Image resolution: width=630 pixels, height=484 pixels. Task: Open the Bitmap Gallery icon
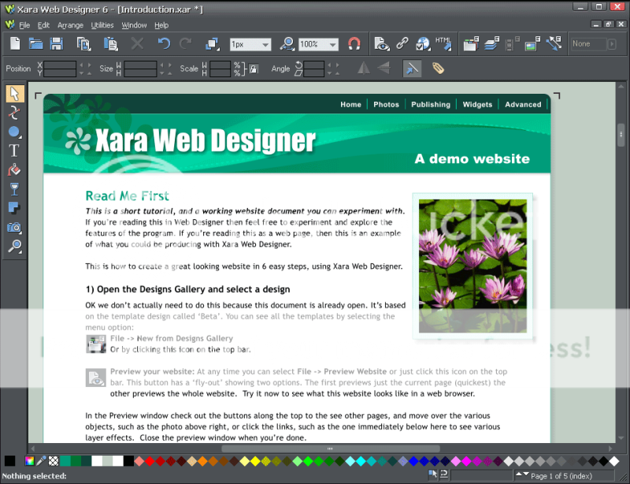pyautogui.click(x=532, y=43)
